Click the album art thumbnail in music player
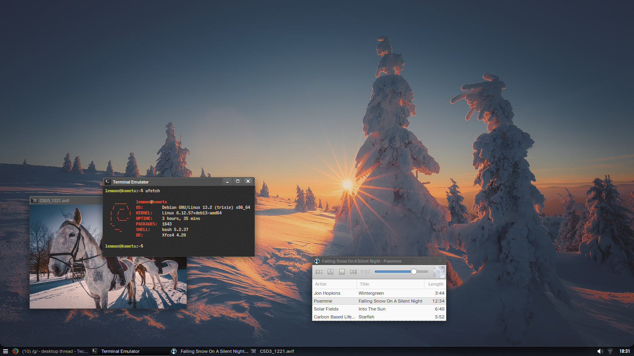This screenshot has width=634, height=356. click(439, 272)
